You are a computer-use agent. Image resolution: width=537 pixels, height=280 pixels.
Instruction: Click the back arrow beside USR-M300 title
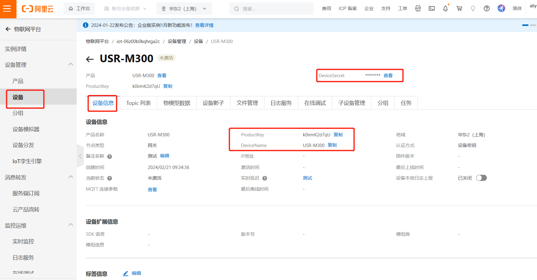90,59
